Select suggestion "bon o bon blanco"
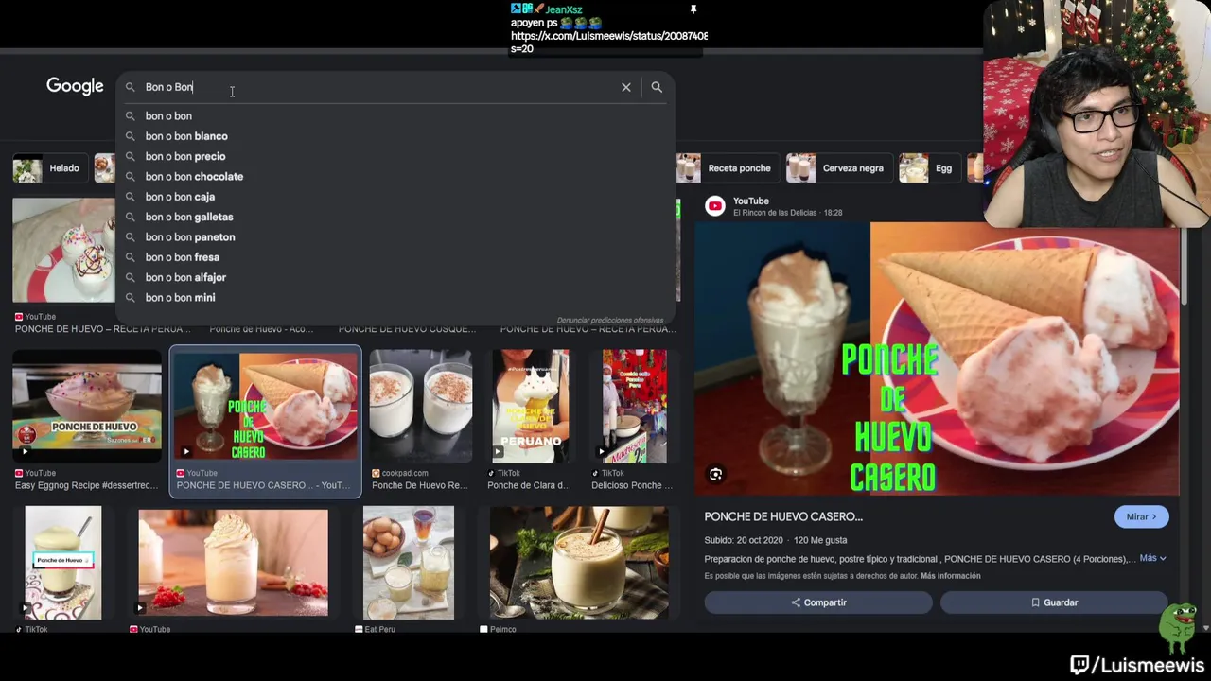1211x681 pixels. (186, 136)
